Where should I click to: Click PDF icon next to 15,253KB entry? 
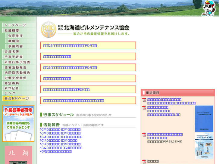tap(144, 135)
